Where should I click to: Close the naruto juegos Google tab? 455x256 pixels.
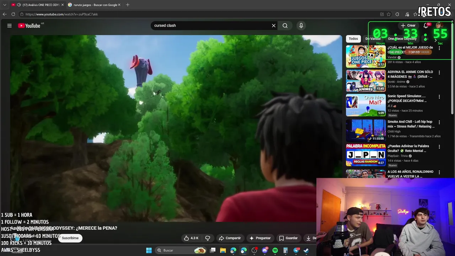click(x=119, y=5)
